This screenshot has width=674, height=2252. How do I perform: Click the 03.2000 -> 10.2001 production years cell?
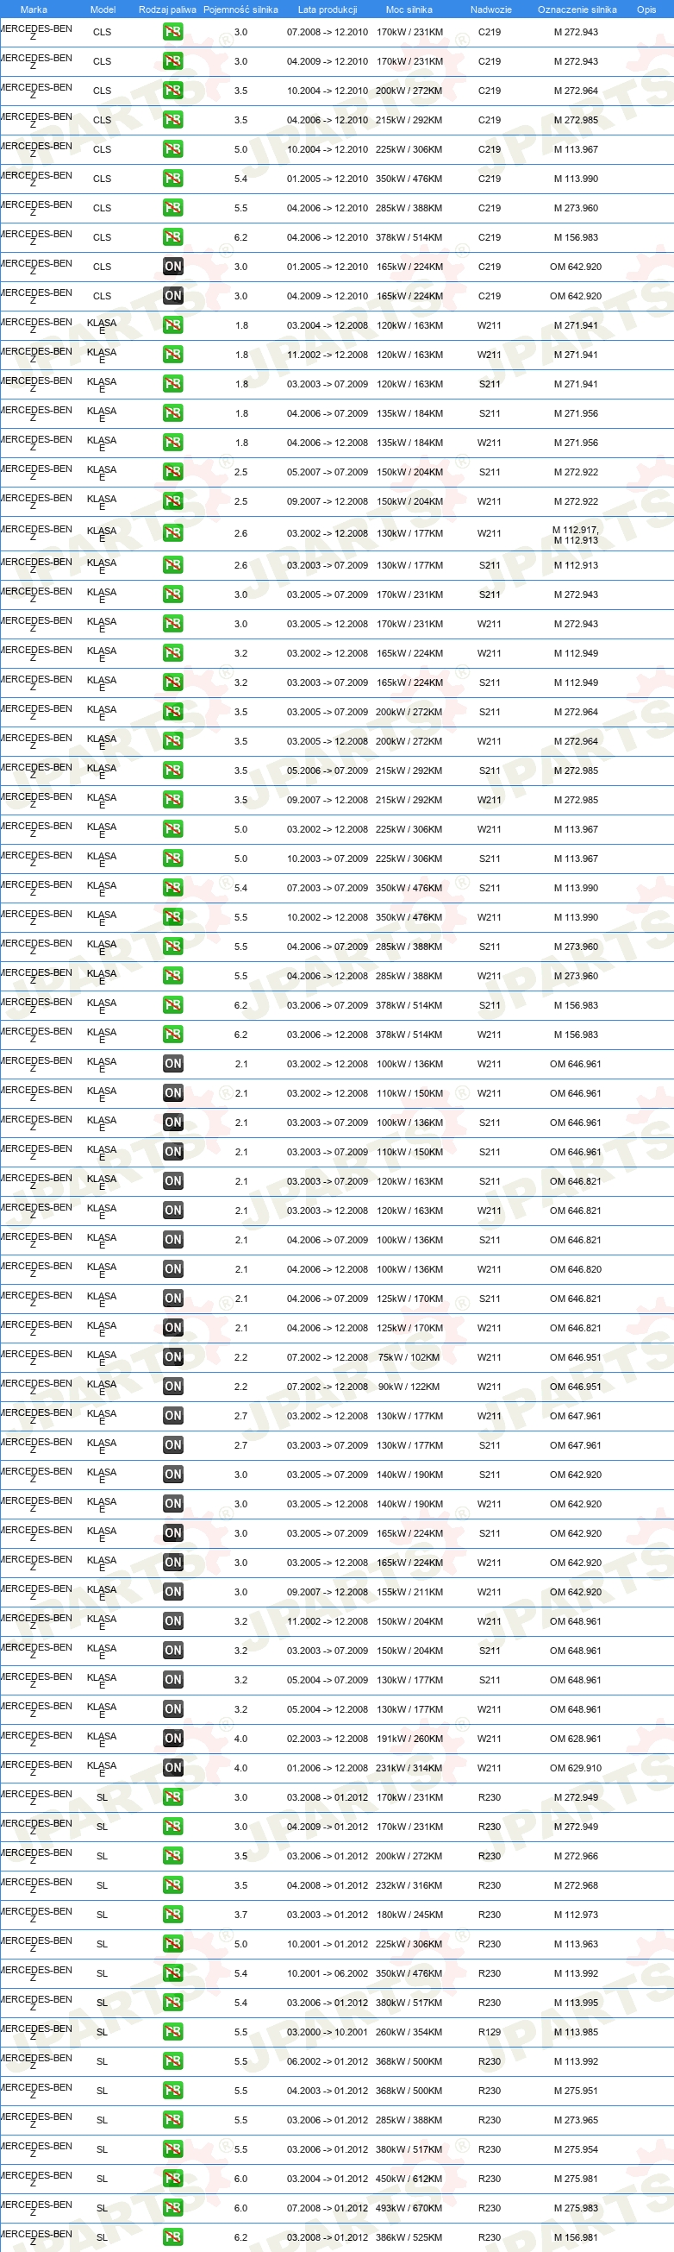click(x=328, y=2032)
